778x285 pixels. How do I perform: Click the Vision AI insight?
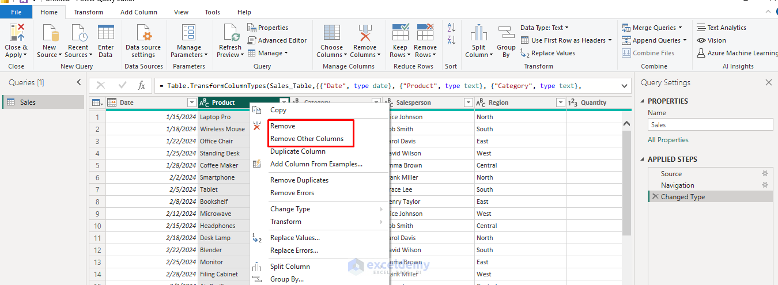tap(711, 40)
